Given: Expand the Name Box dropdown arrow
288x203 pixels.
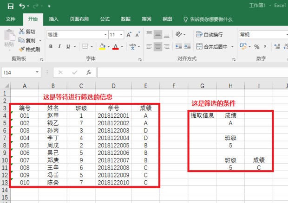Looking at the screenshot, I should pos(37,72).
